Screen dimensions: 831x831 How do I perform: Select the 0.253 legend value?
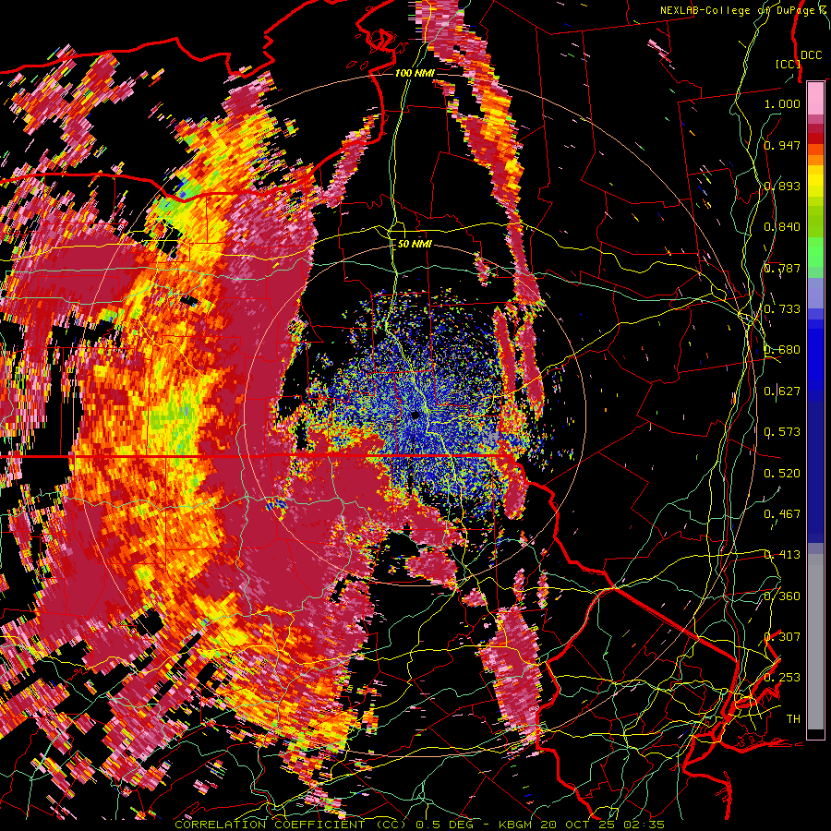click(x=782, y=678)
